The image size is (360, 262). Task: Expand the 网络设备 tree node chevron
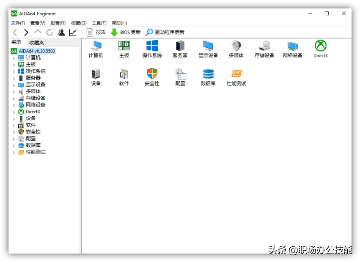pyautogui.click(x=14, y=105)
